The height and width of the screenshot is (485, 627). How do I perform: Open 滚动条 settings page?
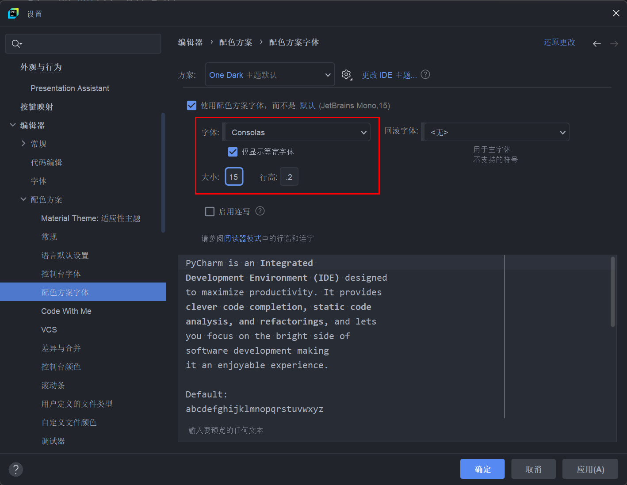click(x=53, y=385)
